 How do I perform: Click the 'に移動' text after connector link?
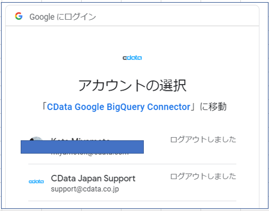(213, 107)
